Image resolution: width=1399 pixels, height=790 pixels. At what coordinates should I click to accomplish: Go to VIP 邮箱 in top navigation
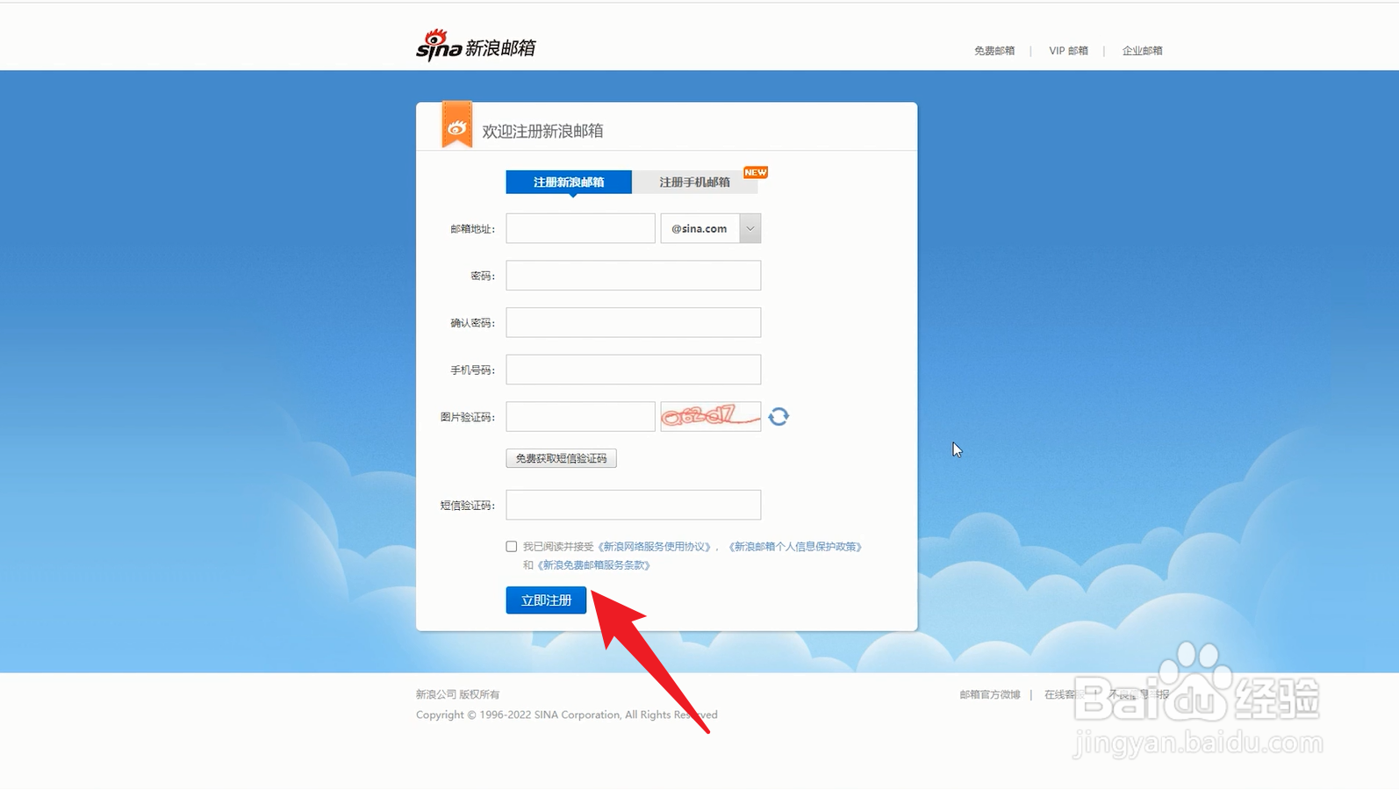(x=1068, y=51)
